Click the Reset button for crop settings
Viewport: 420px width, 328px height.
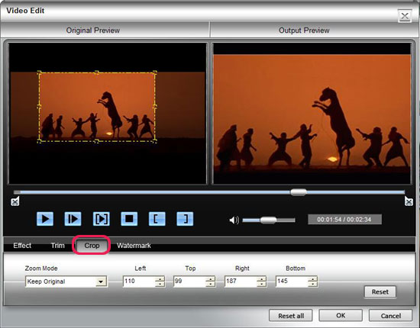click(380, 292)
